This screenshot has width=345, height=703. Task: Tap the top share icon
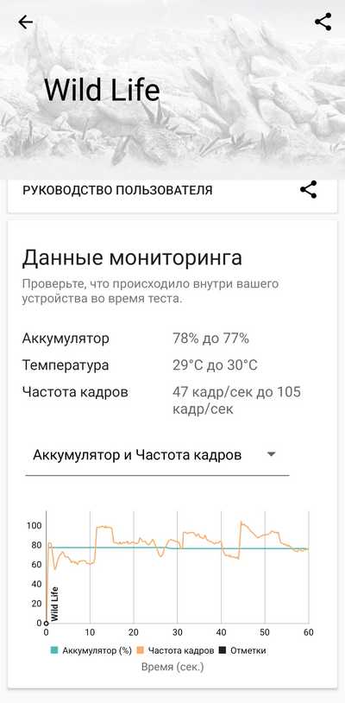[x=323, y=22]
